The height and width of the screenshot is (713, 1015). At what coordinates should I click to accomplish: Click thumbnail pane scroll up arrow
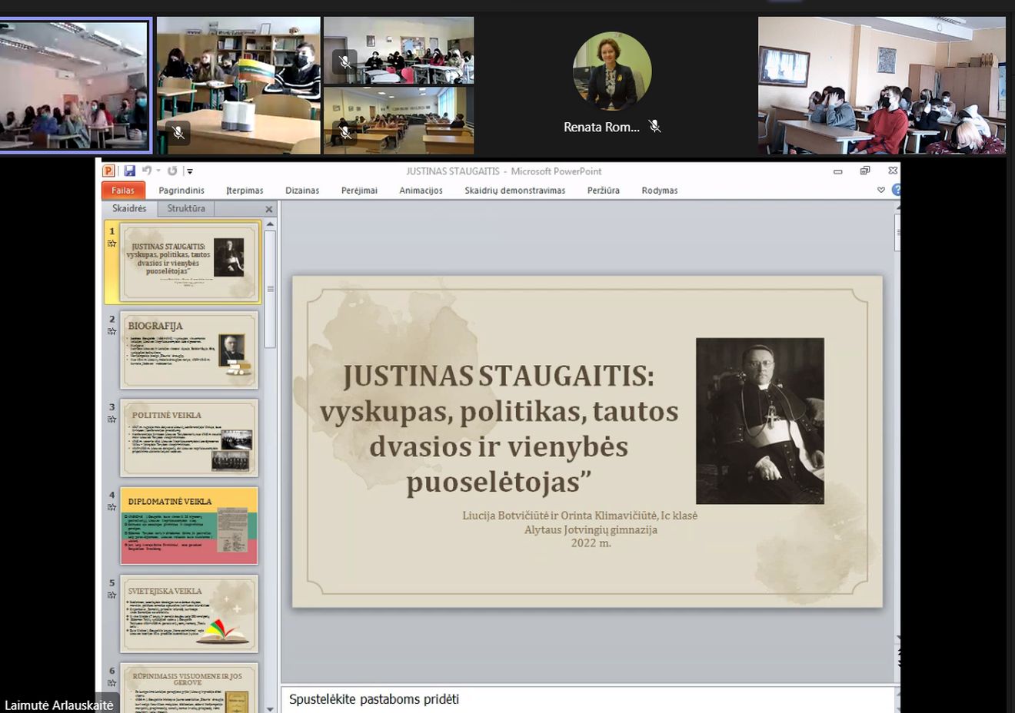click(270, 224)
